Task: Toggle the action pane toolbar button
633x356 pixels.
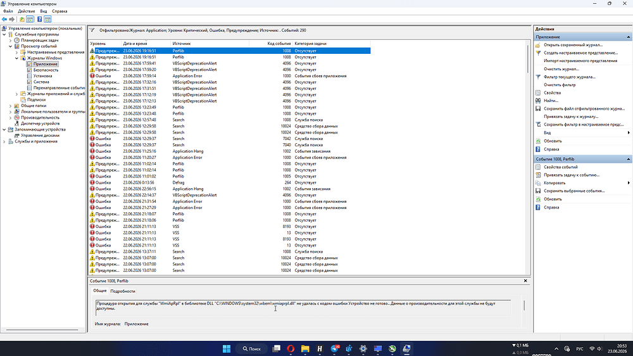Action: [x=47, y=20]
